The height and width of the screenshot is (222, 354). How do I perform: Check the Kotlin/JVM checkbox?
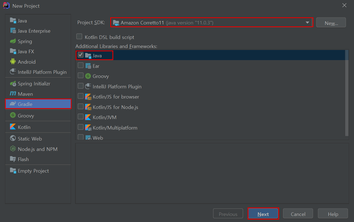[81, 117]
